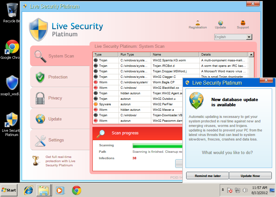Viewport: 276px width, 197px height.
Task: Click the Protection green shield icon
Action: point(40,77)
